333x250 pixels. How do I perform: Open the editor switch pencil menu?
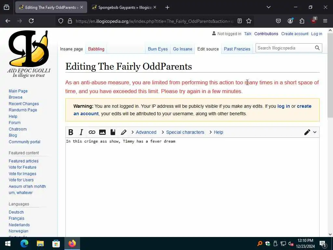(310, 132)
